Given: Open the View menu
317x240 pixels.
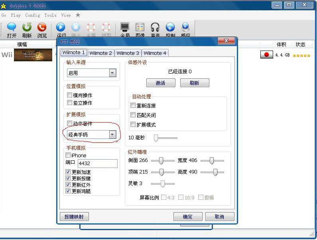Looking at the screenshot, I should (66, 15).
